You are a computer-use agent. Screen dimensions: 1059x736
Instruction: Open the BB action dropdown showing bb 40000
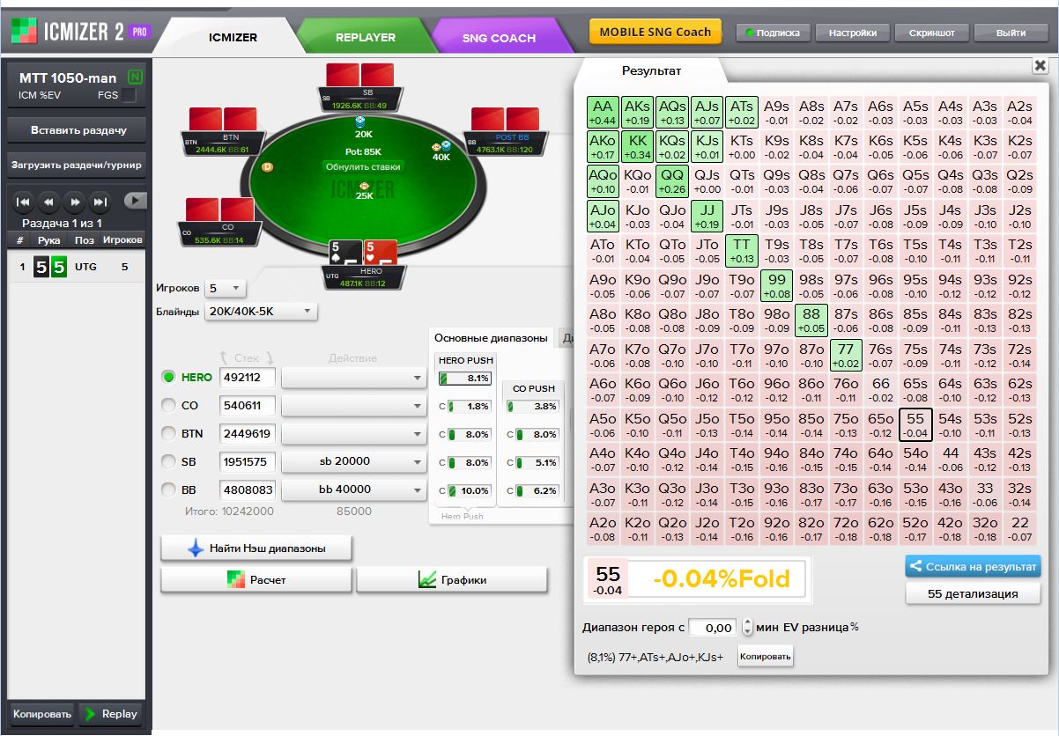(354, 490)
